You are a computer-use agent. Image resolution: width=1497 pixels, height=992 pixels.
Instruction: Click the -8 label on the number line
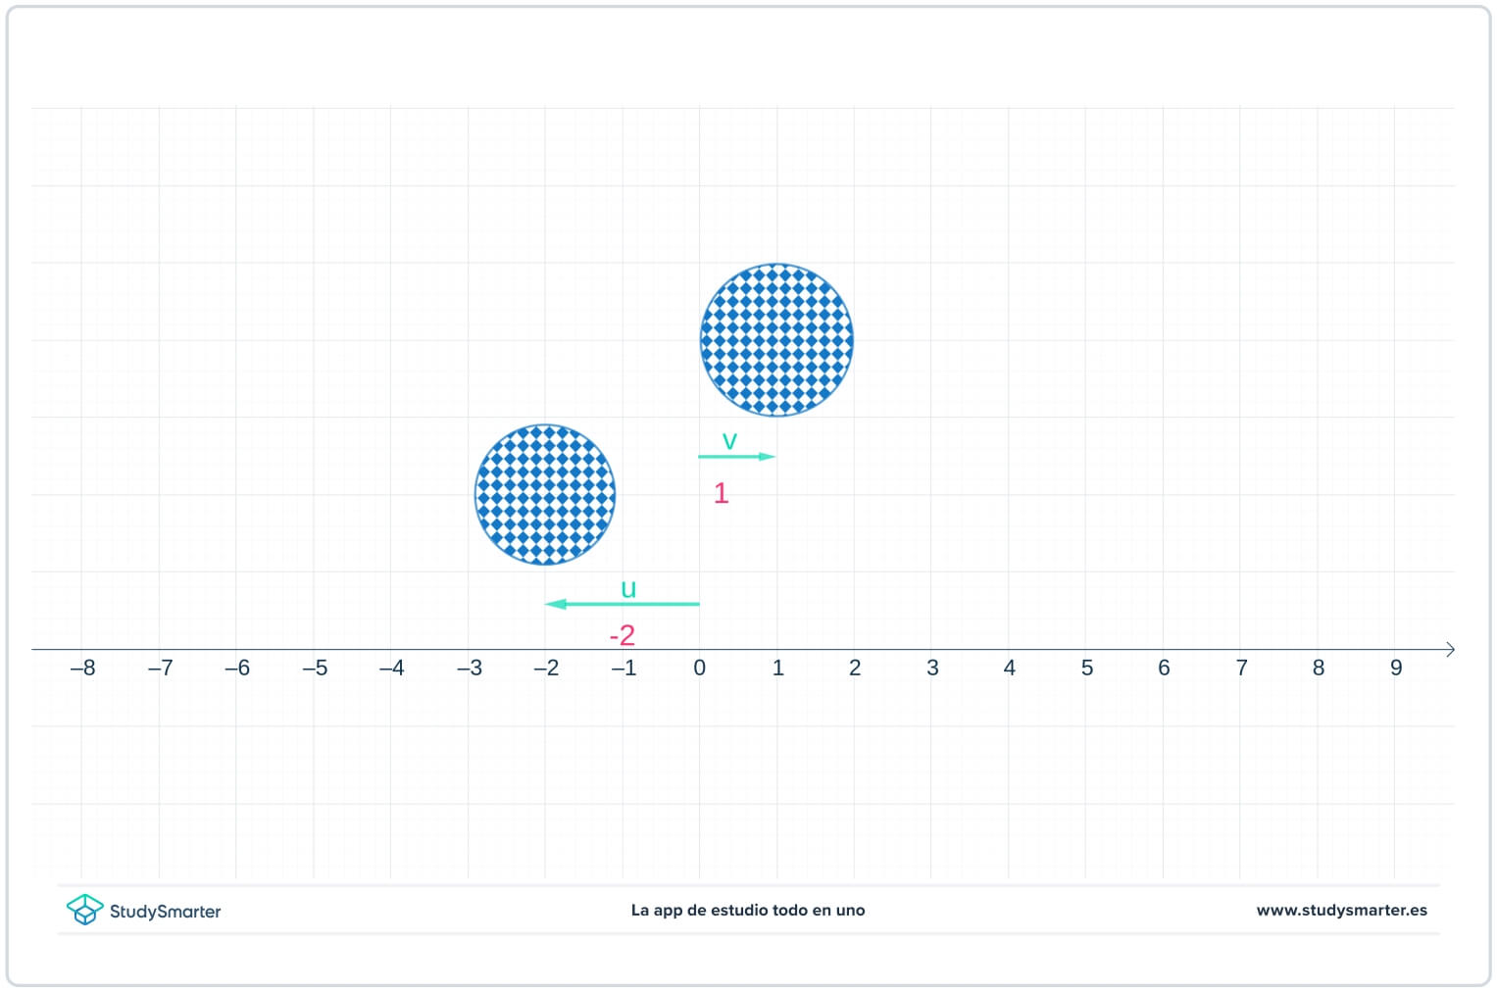click(83, 668)
